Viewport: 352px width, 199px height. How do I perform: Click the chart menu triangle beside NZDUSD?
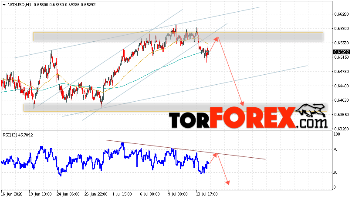pyautogui.click(x=4, y=5)
